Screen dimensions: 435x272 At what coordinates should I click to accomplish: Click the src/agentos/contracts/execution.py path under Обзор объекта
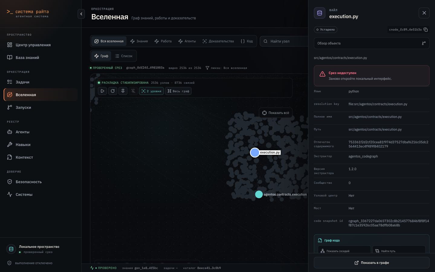[x=340, y=58]
